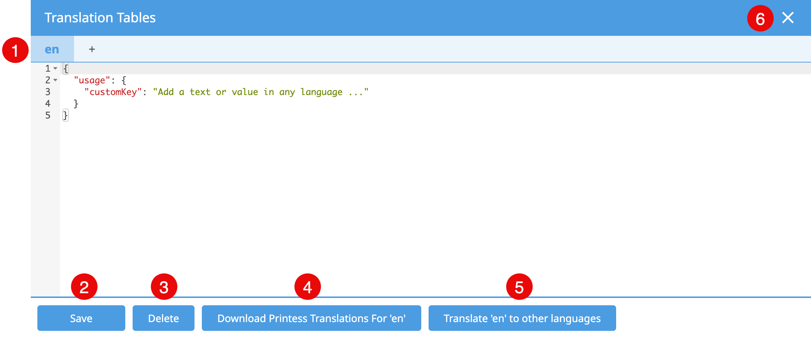
Task: Click line number 1 in the gutter
Action: (47, 68)
